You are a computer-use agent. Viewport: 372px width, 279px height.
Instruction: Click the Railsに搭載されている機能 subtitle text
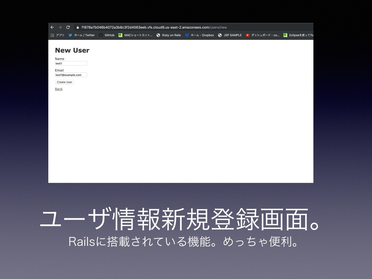183,242
